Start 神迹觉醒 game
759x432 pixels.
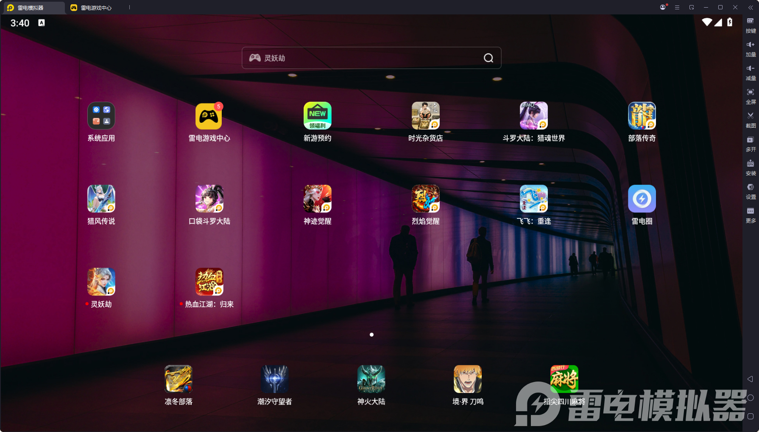317,199
